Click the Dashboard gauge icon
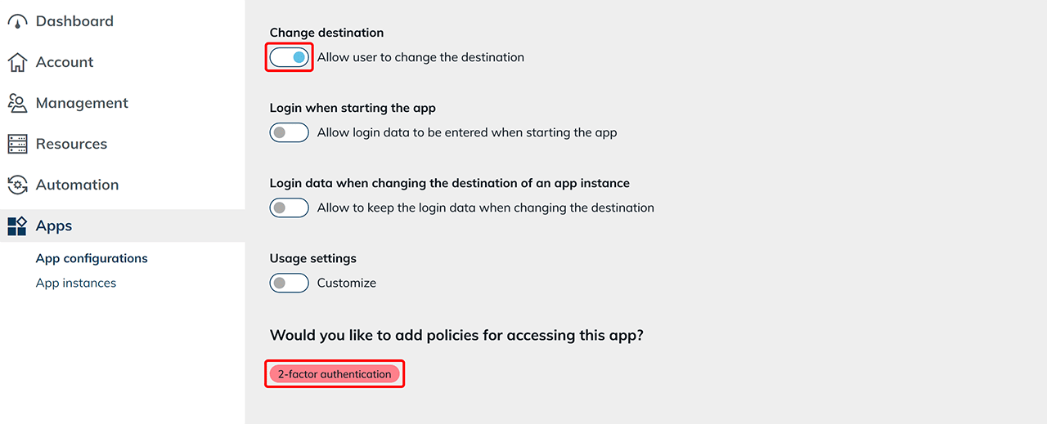This screenshot has width=1047, height=424. (17, 22)
